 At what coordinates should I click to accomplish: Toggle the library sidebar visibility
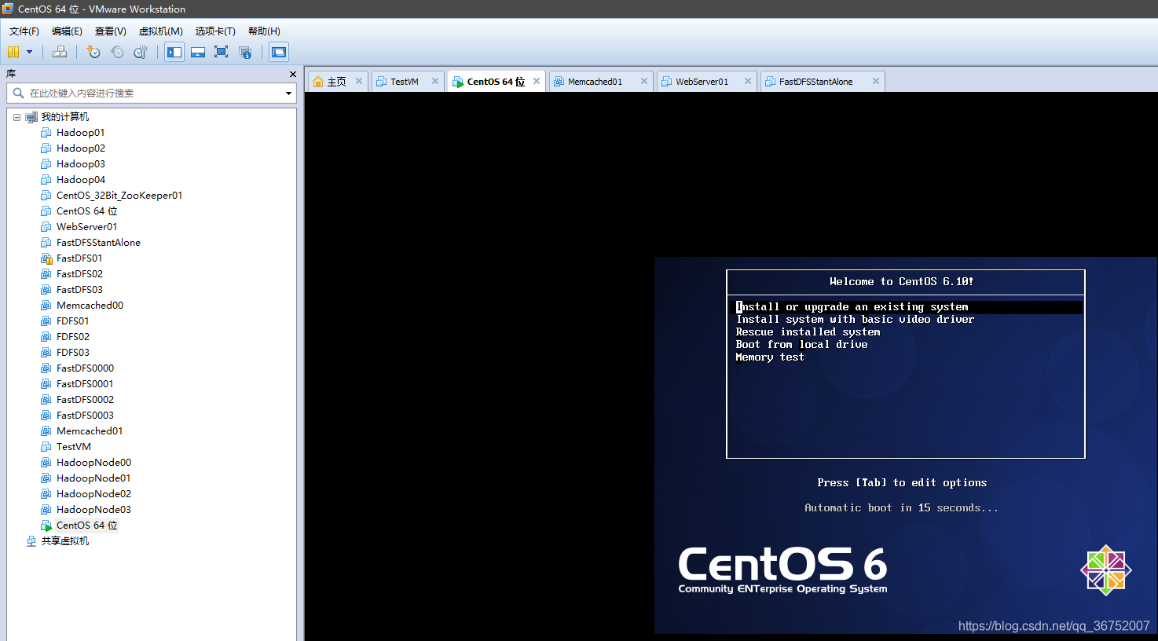[x=174, y=52]
